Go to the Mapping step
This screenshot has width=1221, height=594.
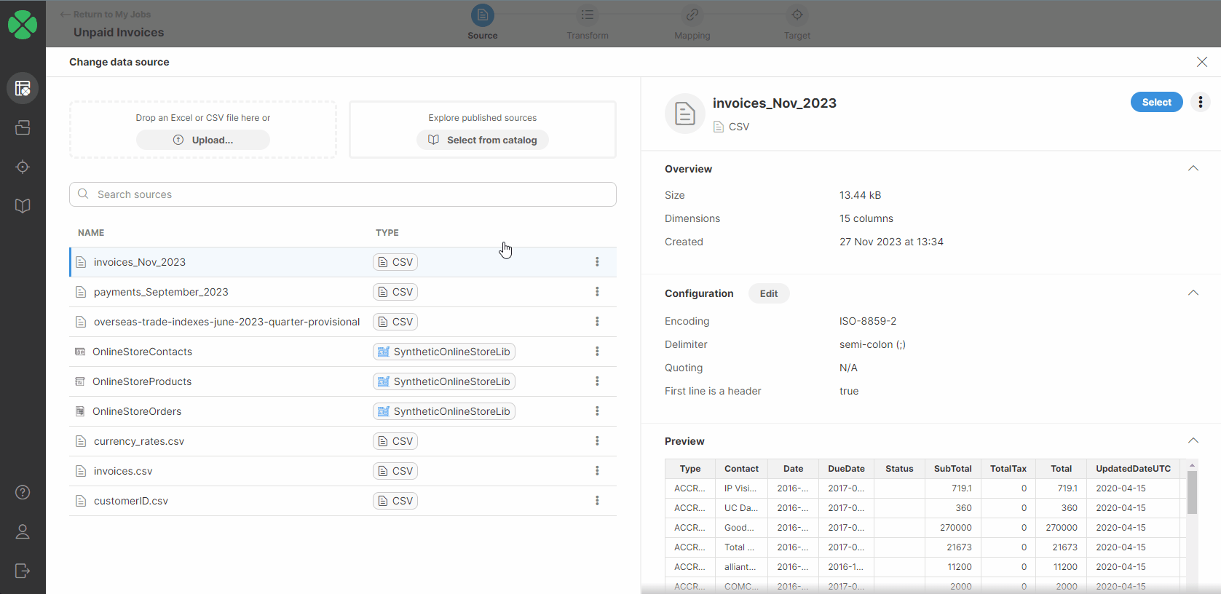692,15
